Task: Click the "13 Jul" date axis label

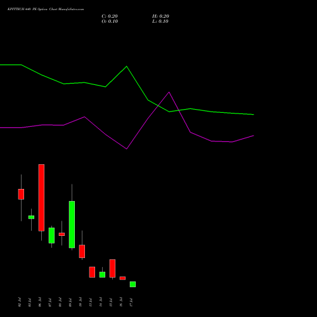Action: pyautogui.click(x=91, y=302)
